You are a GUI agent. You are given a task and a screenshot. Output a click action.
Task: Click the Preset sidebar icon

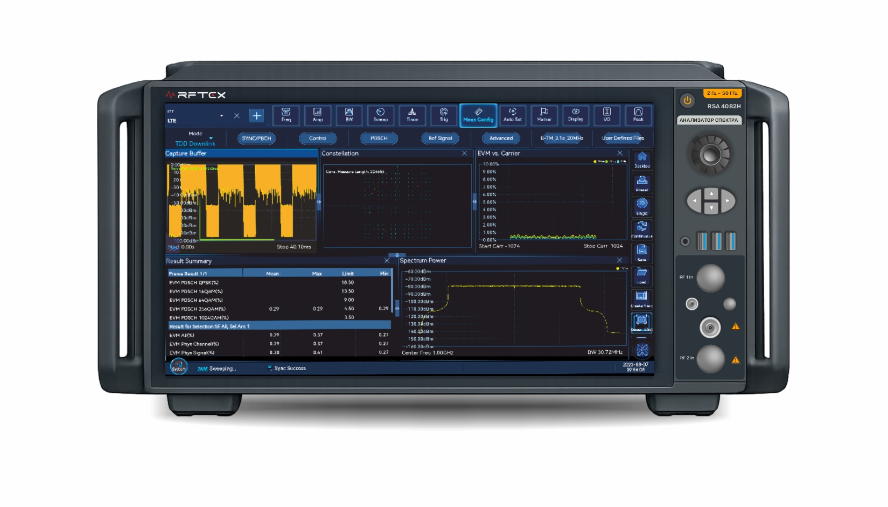pos(642,184)
